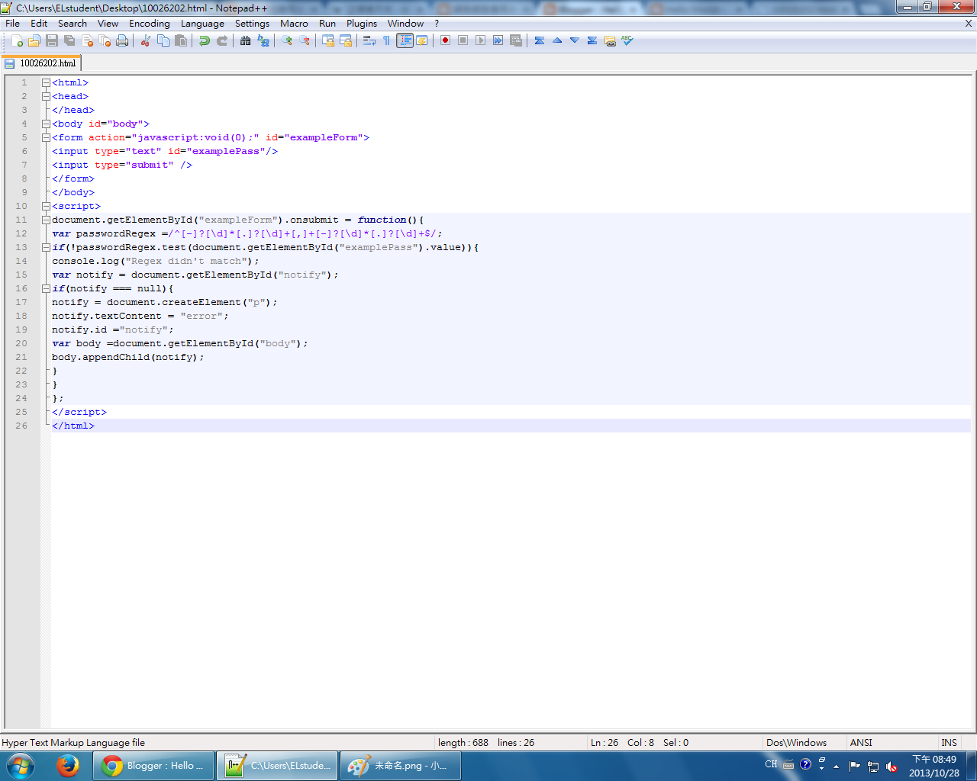Close the current document via the Close icon
The width and height of the screenshot is (977, 781).
click(x=87, y=40)
